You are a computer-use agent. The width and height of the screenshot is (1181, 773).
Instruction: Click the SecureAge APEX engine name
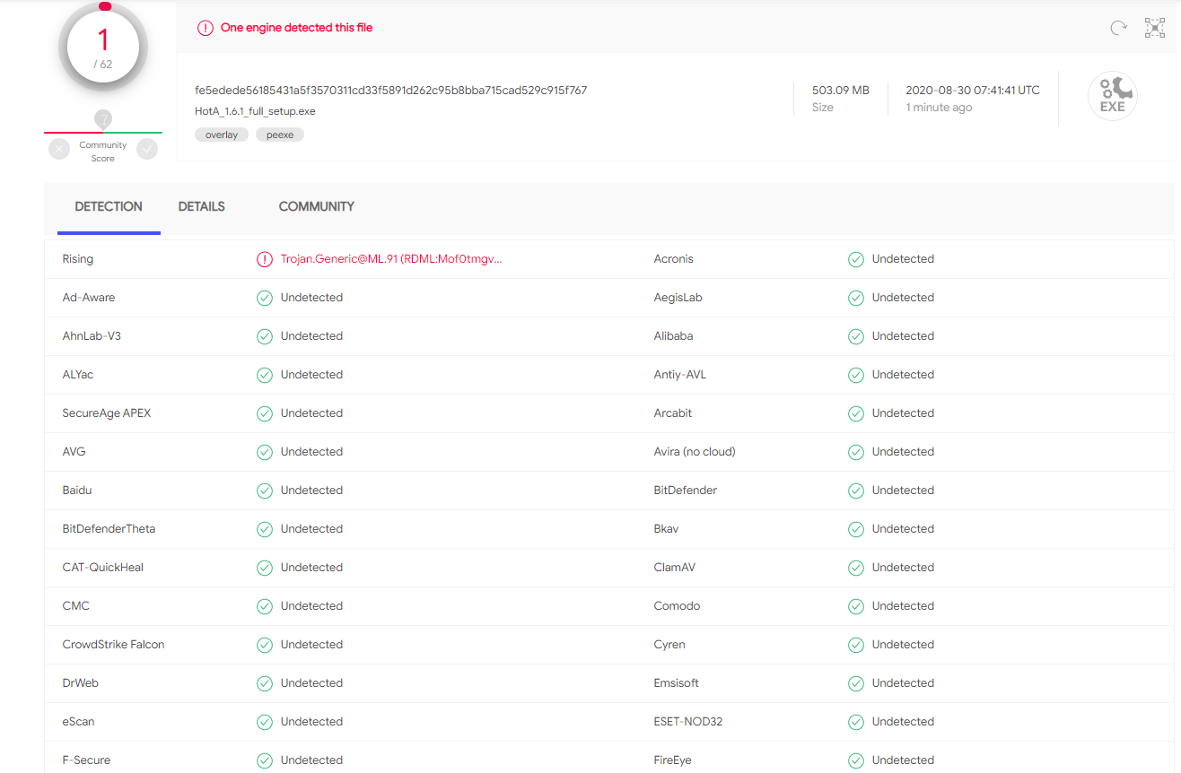click(x=107, y=413)
